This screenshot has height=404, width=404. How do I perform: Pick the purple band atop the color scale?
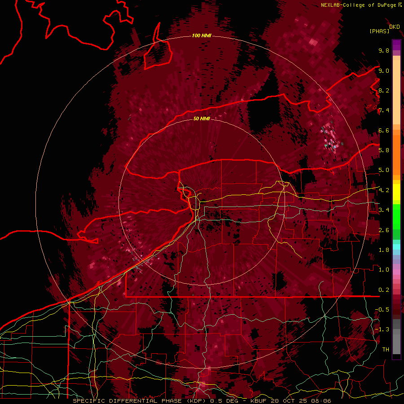(396, 45)
